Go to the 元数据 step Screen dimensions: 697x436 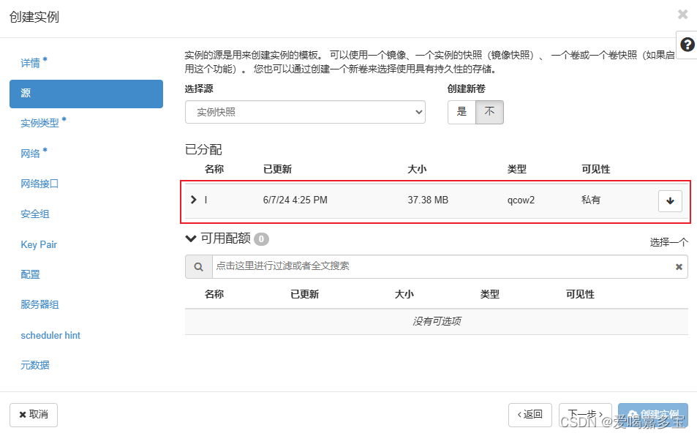click(34, 365)
